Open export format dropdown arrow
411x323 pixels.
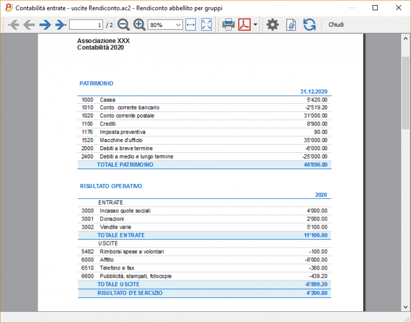(255, 25)
